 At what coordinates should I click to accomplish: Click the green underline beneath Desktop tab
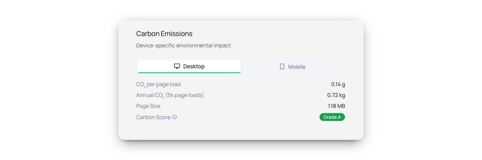point(189,73)
